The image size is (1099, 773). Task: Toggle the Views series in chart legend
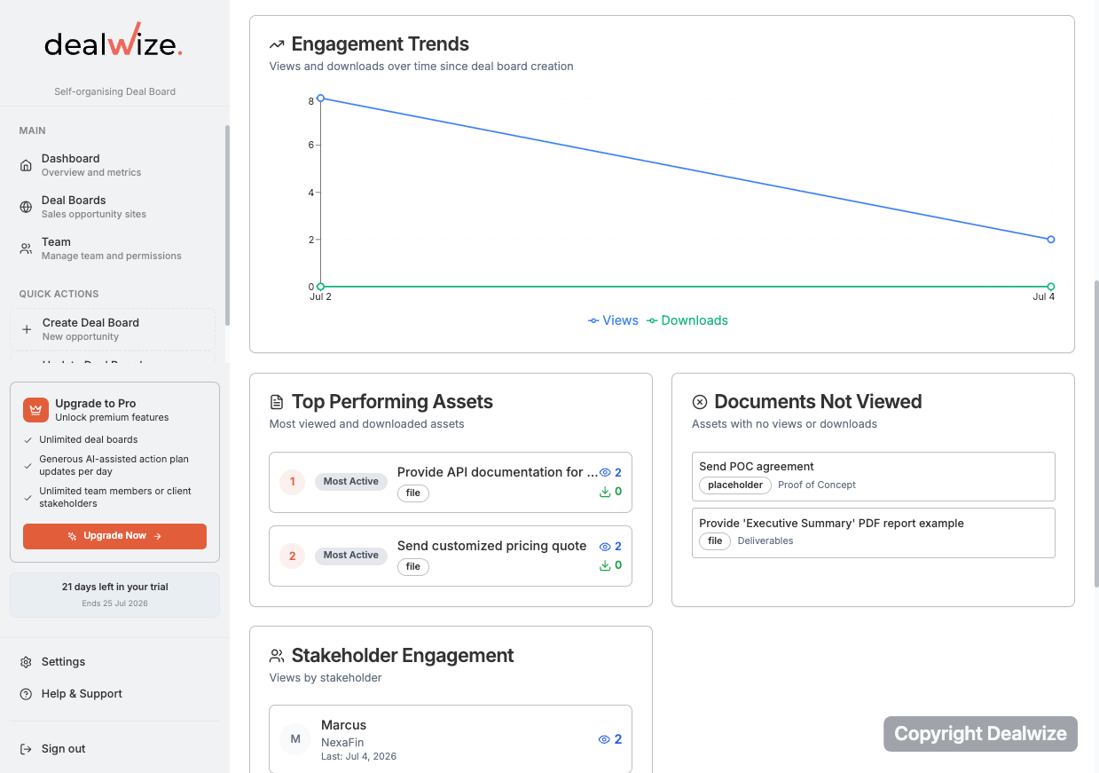coord(613,320)
